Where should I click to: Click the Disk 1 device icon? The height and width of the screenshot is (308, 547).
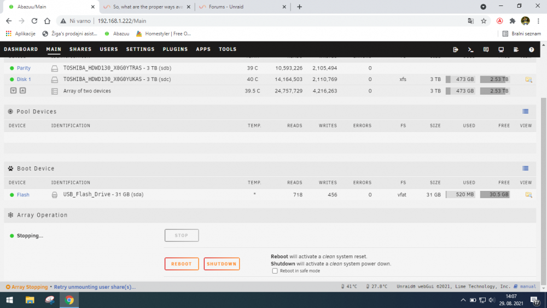coord(54,79)
